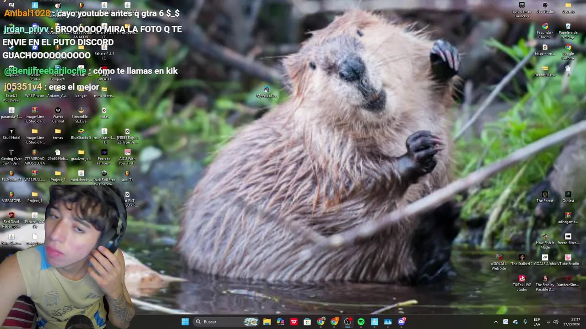
Task: Select the FL Studio 21 desktop icon
Action: (11, 175)
